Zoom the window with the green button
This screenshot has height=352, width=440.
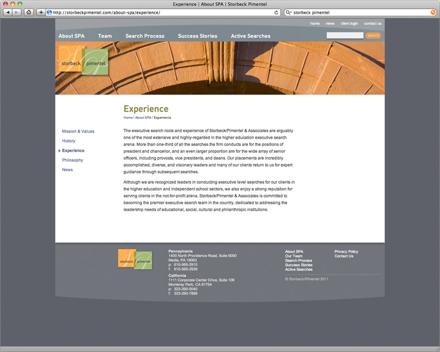(x=20, y=4)
